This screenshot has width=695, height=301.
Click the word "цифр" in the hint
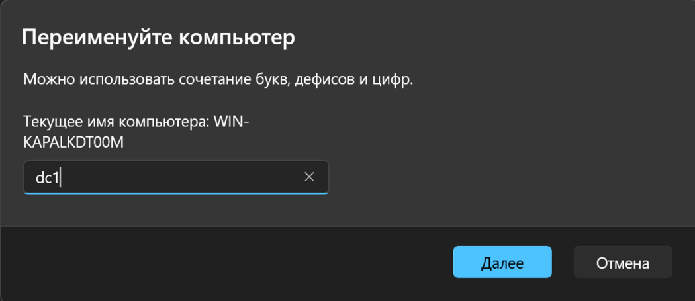395,80
